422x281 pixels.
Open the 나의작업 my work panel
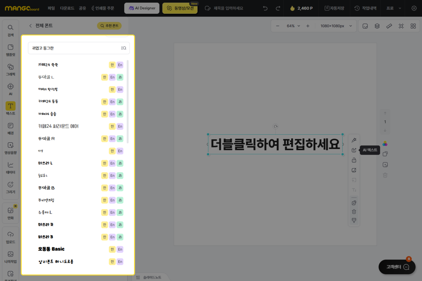coord(11,257)
